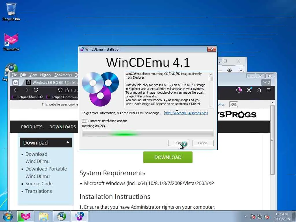Open the Edit menu in browser
The image size is (296, 222).
(x=23, y=75)
